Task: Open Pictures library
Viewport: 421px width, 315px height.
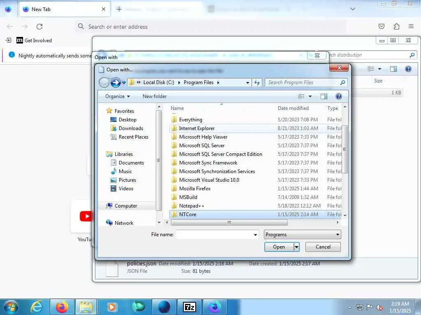Action: pos(127,180)
